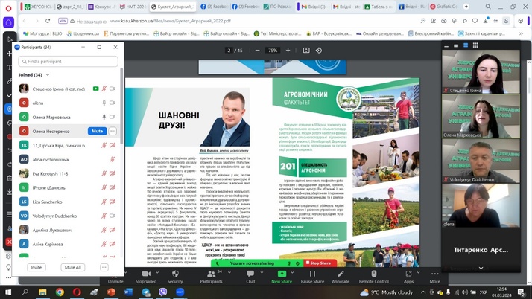Screen dimensions: 532x299
Task: Toggle camera for olena participant
Action: tap(113, 103)
